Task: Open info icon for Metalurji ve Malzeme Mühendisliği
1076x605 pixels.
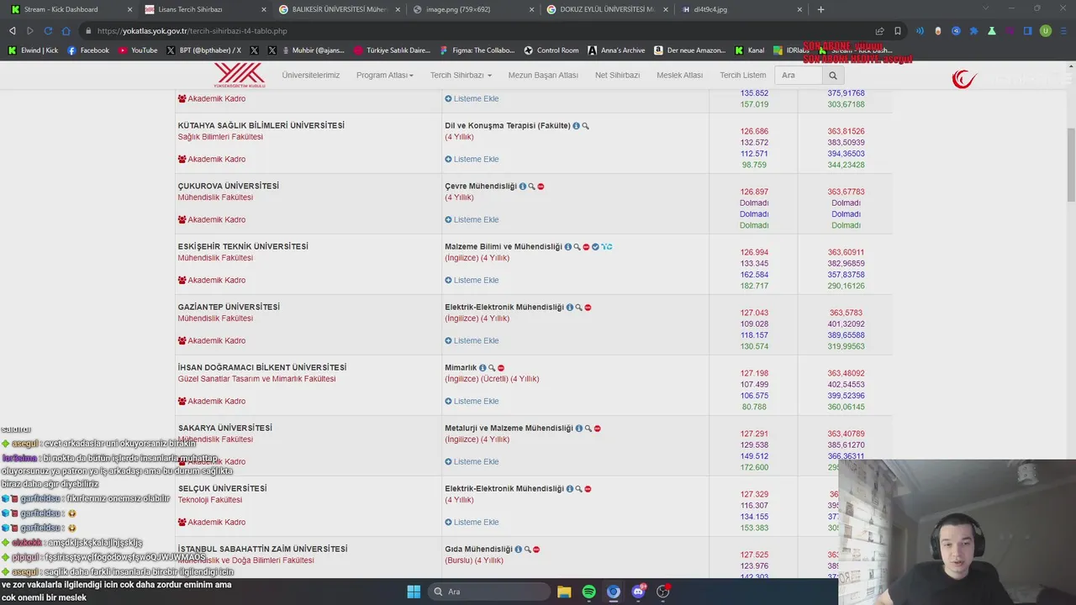Action: click(x=578, y=429)
